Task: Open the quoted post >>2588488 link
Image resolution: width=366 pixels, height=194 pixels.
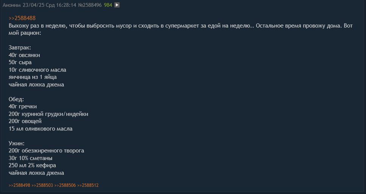Action: pos(22,18)
